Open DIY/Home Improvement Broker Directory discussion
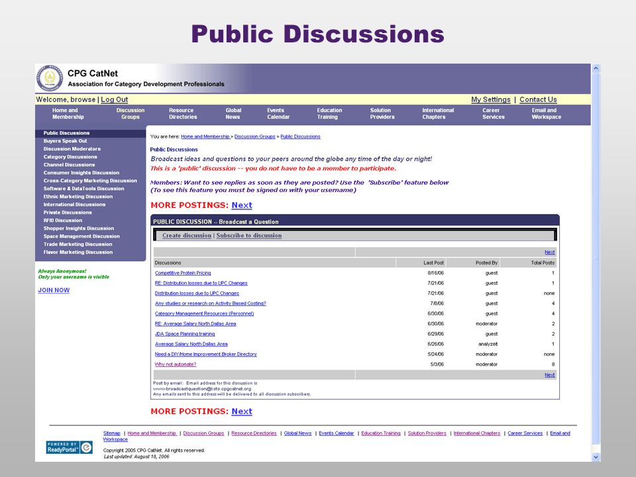Screen dimensions: 636x477 point(206,354)
